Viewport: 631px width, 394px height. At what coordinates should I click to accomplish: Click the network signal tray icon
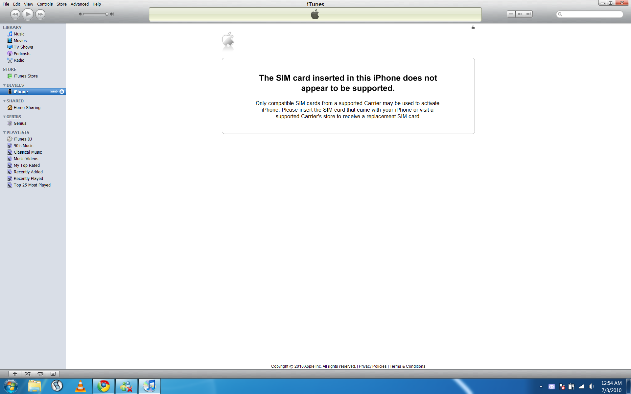click(x=581, y=386)
